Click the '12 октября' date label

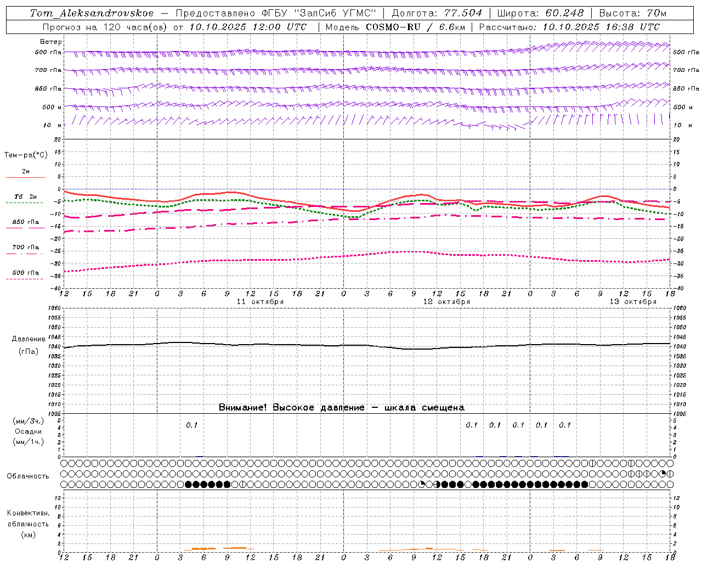click(x=446, y=302)
